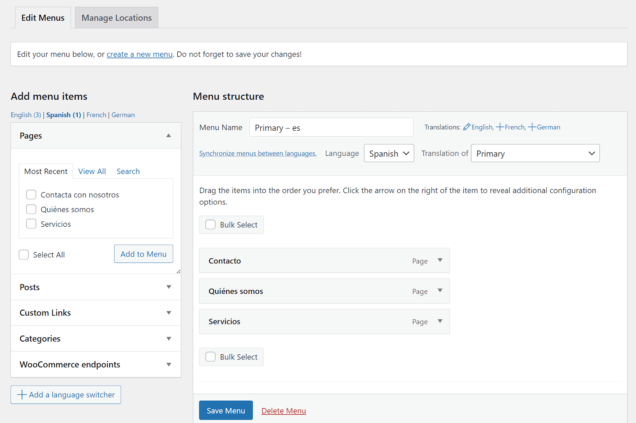Viewport: 636px width, 423px height.
Task: Tick the Contacta con nosotros checkbox
Action: [31, 195]
